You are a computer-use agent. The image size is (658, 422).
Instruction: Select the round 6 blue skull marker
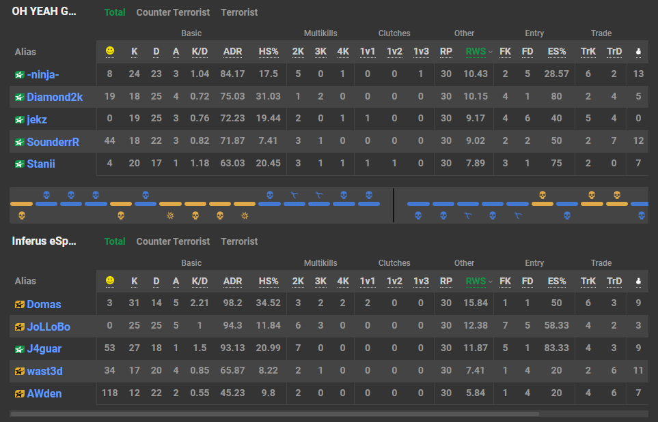(146, 195)
